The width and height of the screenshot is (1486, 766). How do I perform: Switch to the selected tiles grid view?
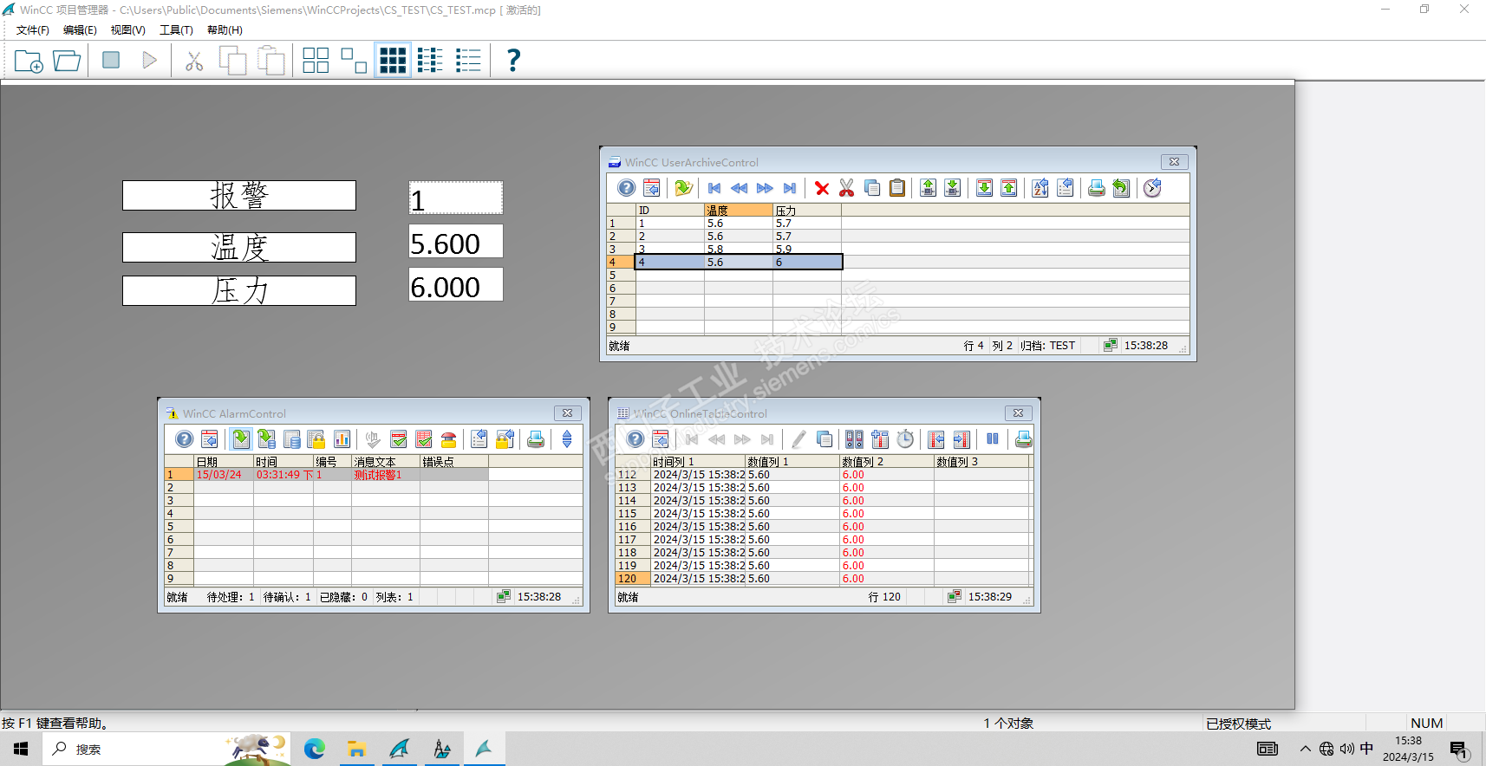tap(393, 60)
